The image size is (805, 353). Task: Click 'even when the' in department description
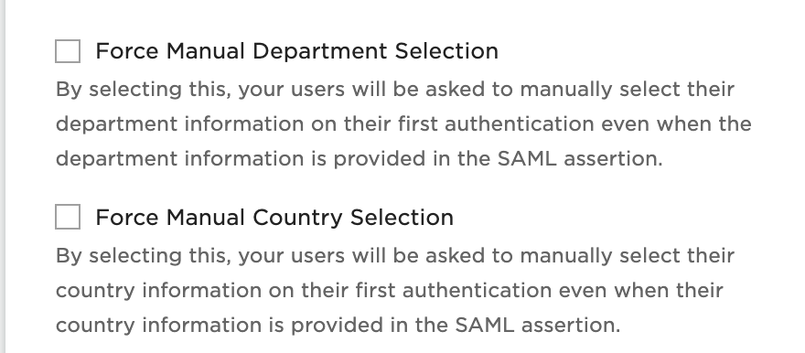tap(676, 124)
